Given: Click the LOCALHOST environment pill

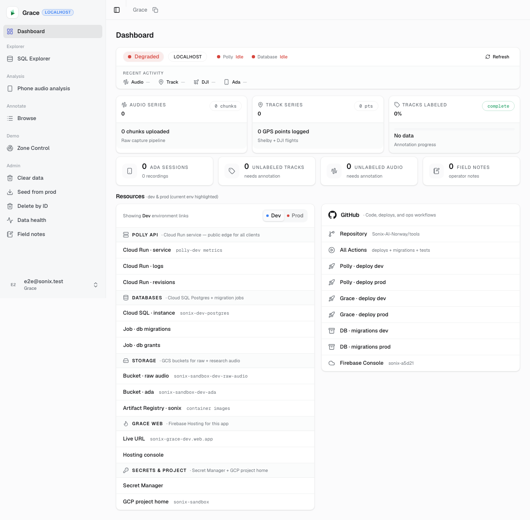Looking at the screenshot, I should click(188, 57).
